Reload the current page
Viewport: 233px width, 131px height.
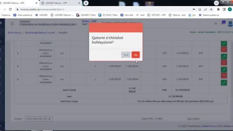point(10,9)
